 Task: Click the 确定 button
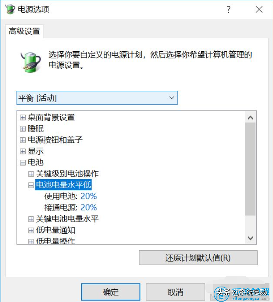coord(111,292)
